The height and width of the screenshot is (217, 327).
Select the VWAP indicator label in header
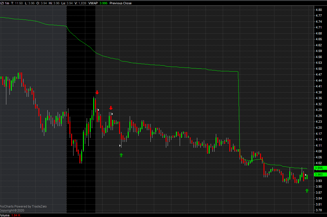click(93, 3)
